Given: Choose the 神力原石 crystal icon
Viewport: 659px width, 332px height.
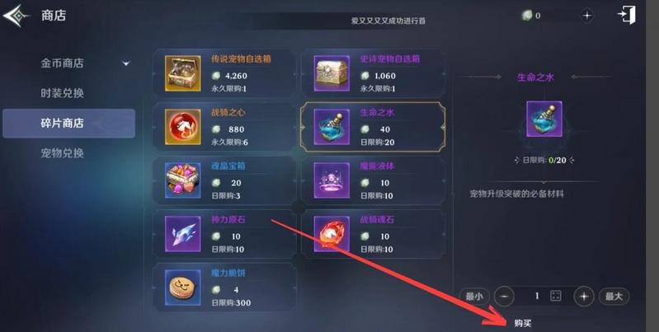Looking at the screenshot, I should click(x=183, y=234).
